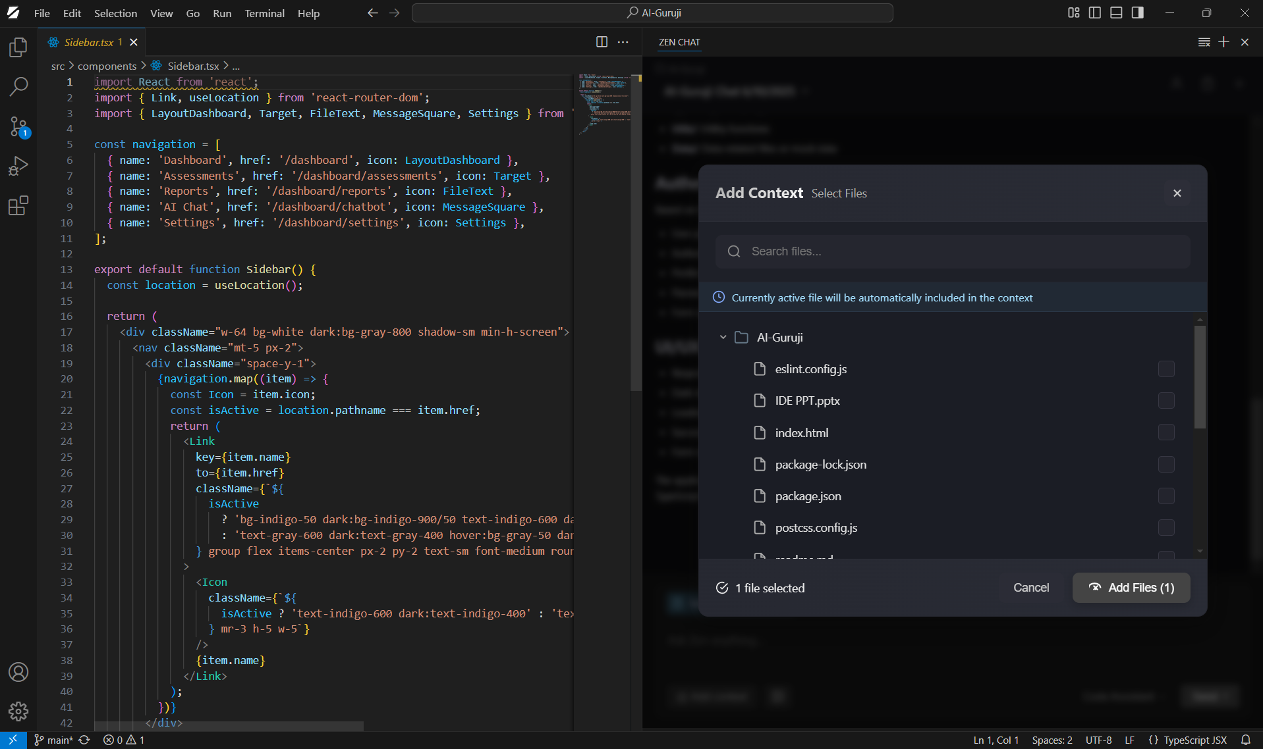Click Cancel in Add Context dialog
The image size is (1263, 749).
coord(1030,588)
